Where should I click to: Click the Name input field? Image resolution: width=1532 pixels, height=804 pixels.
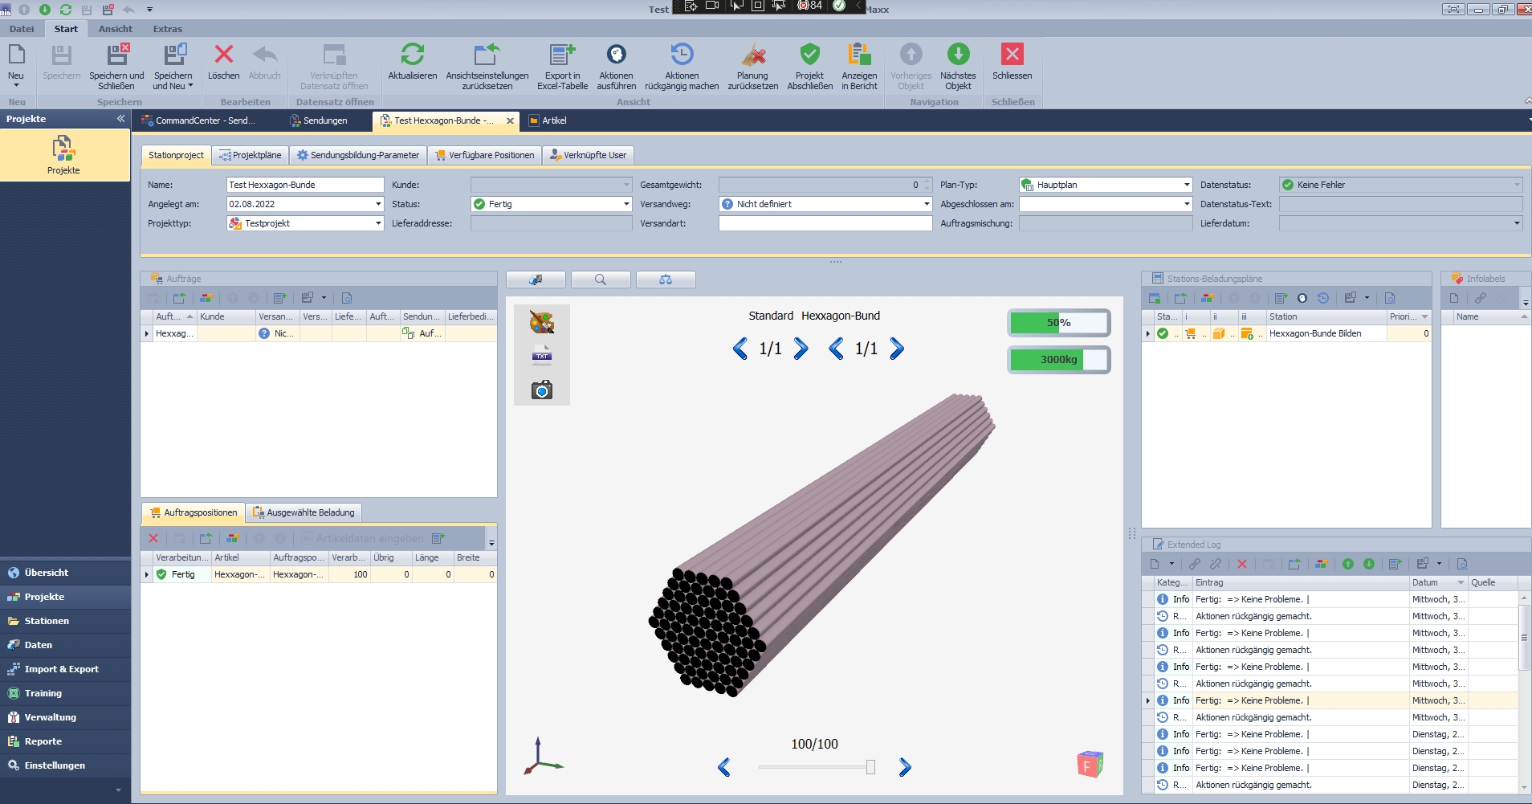coord(305,185)
